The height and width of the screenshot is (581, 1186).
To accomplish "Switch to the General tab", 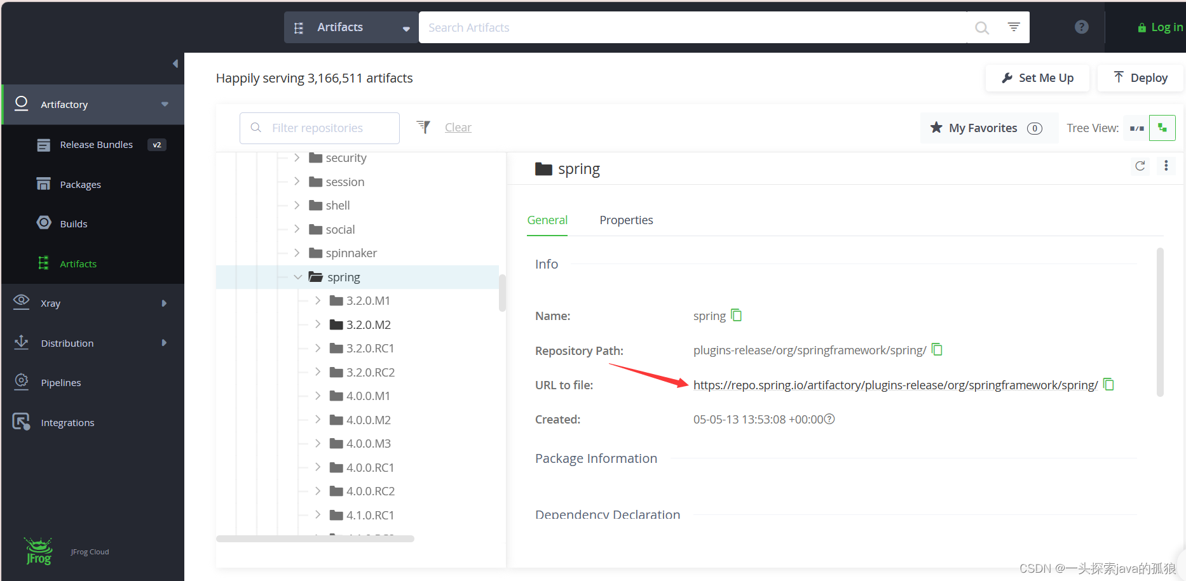I will tap(547, 220).
